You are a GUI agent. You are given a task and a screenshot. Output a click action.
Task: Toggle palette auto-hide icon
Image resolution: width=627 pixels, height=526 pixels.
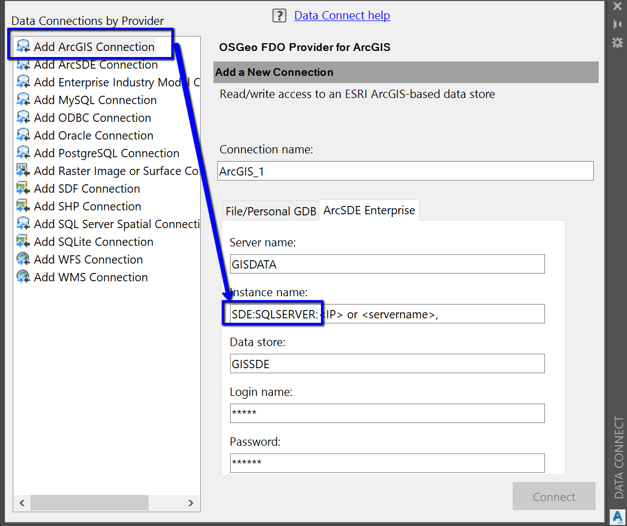(618, 24)
